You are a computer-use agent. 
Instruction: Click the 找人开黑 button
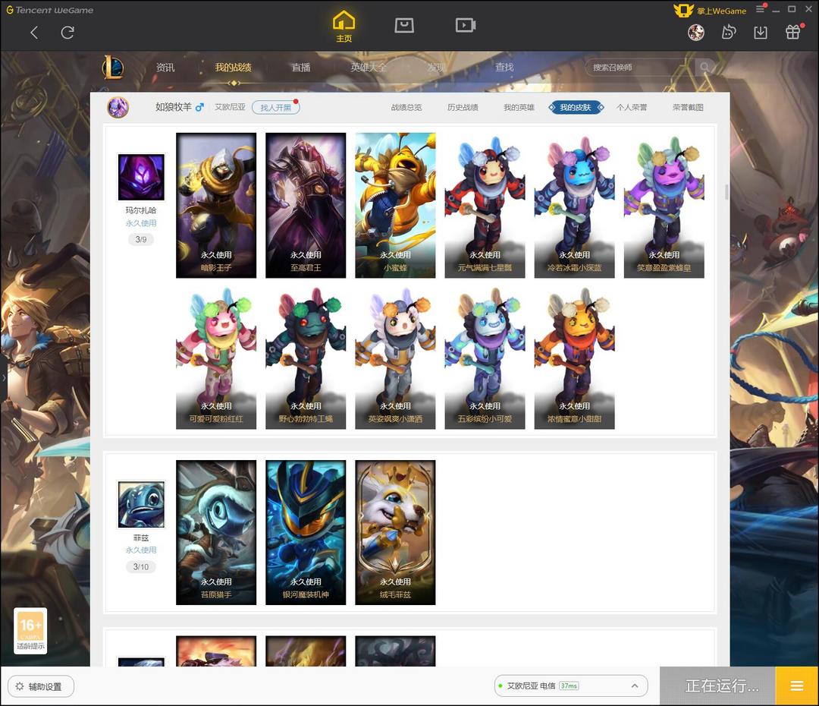[276, 107]
